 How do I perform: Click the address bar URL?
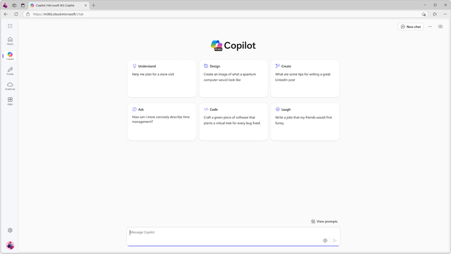(x=58, y=14)
